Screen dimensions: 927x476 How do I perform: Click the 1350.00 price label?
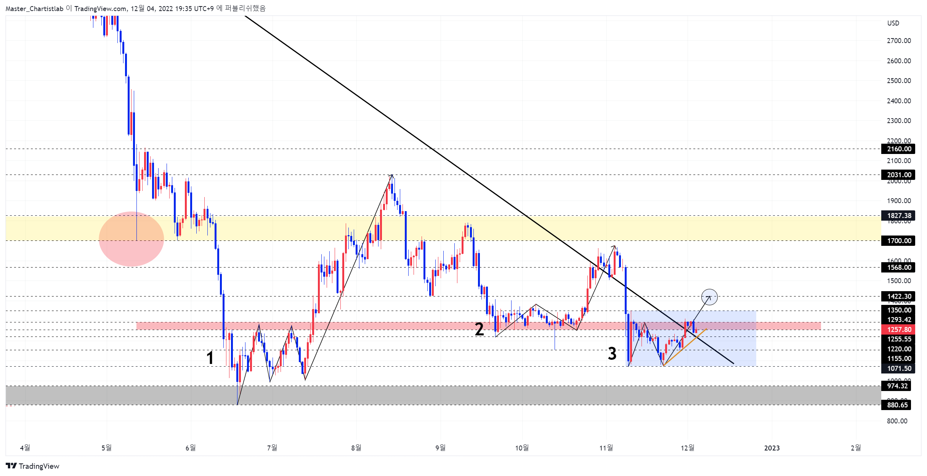pos(898,310)
